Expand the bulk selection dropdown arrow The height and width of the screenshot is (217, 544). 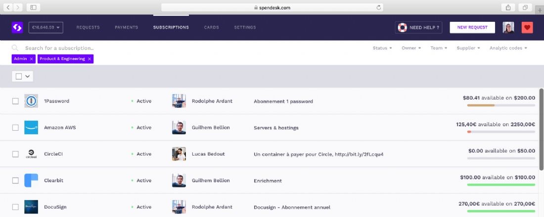27,76
